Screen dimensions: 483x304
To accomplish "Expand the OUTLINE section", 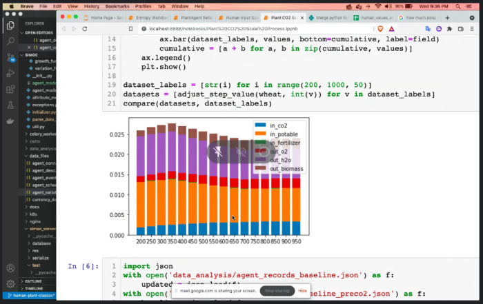I will point(33,281).
